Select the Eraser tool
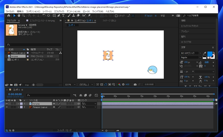This screenshot has width=223, height=137. coord(78,16)
